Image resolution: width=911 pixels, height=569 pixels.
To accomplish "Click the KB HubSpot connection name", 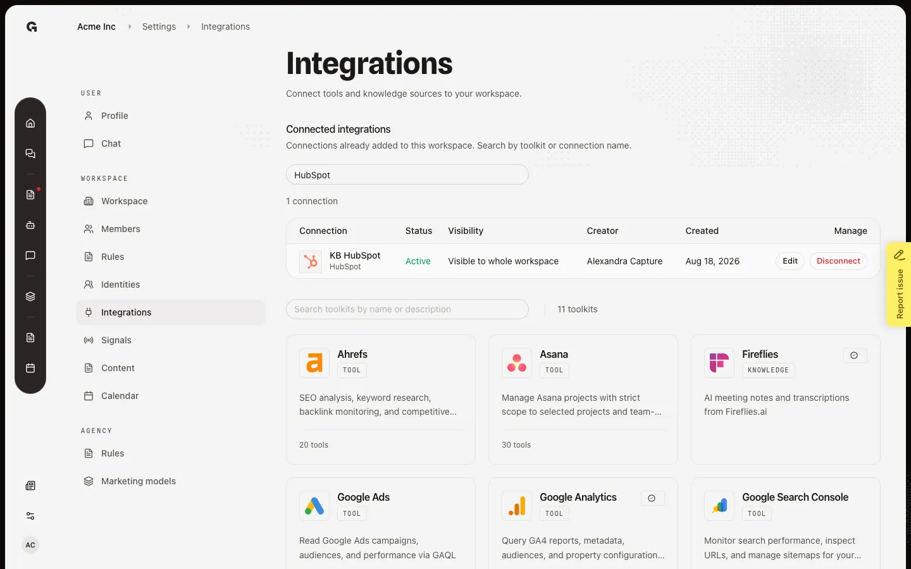I will [x=355, y=255].
